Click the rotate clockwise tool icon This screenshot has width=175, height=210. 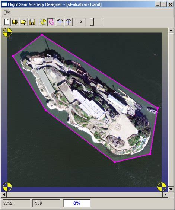tap(69, 22)
